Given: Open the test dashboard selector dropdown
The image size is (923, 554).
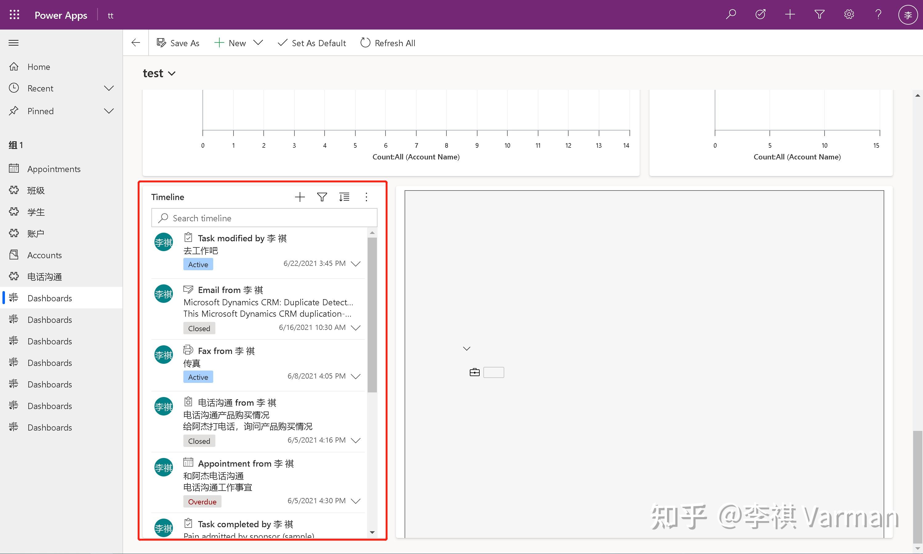Looking at the screenshot, I should [172, 74].
